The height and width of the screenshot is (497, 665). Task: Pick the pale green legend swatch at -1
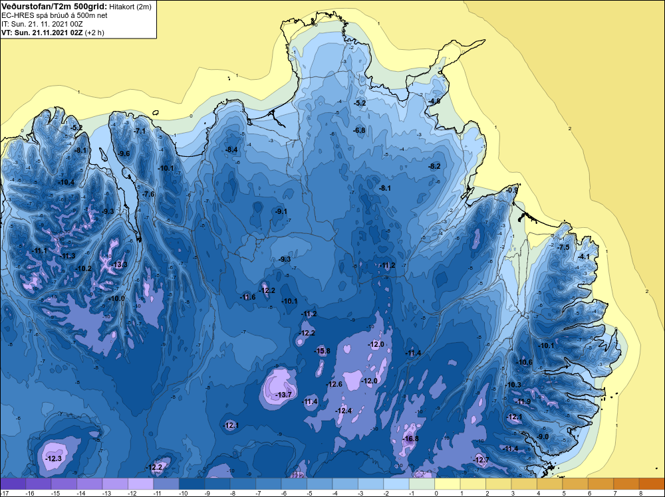coord(422,484)
